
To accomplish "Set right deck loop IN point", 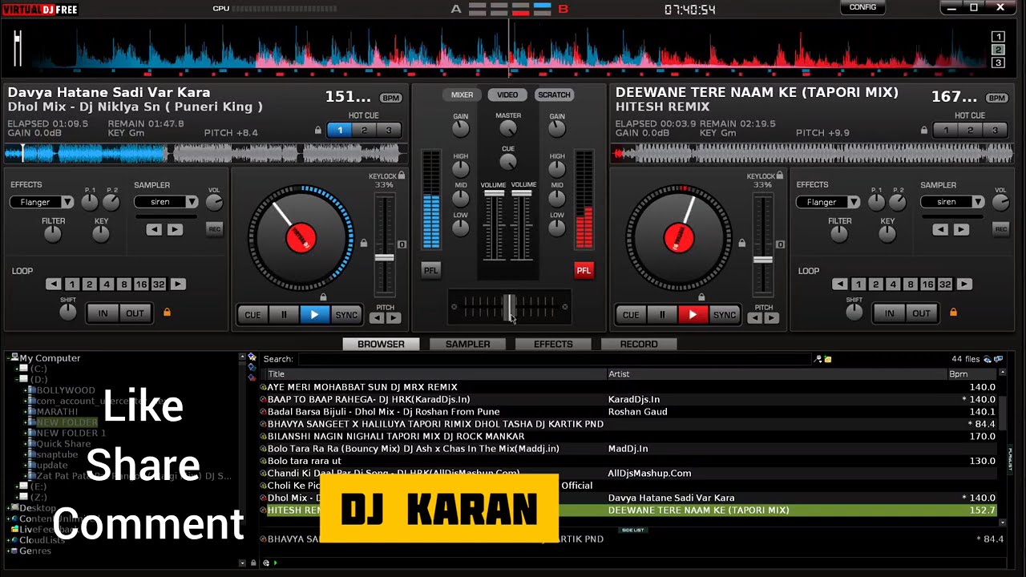I will (889, 313).
